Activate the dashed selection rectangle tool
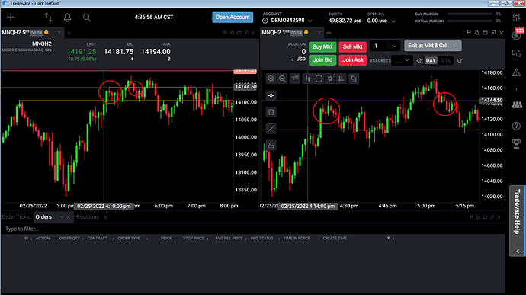 coord(319,79)
